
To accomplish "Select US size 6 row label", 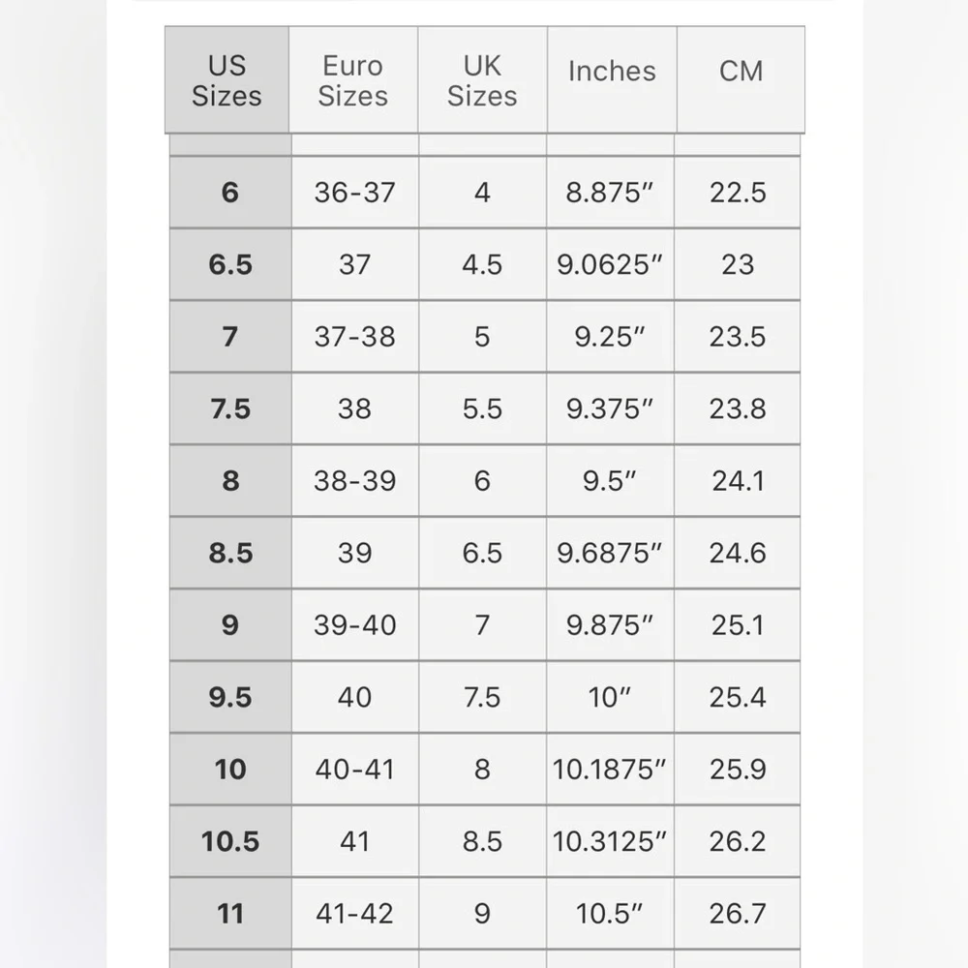I will [x=229, y=192].
